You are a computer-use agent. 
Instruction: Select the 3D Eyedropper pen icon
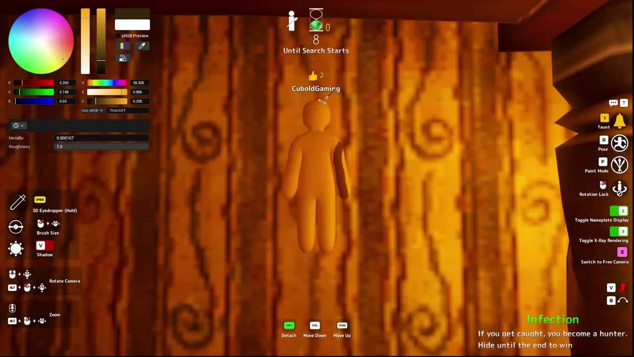(18, 202)
